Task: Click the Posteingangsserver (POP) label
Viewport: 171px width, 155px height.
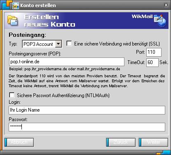Action: click(35, 54)
